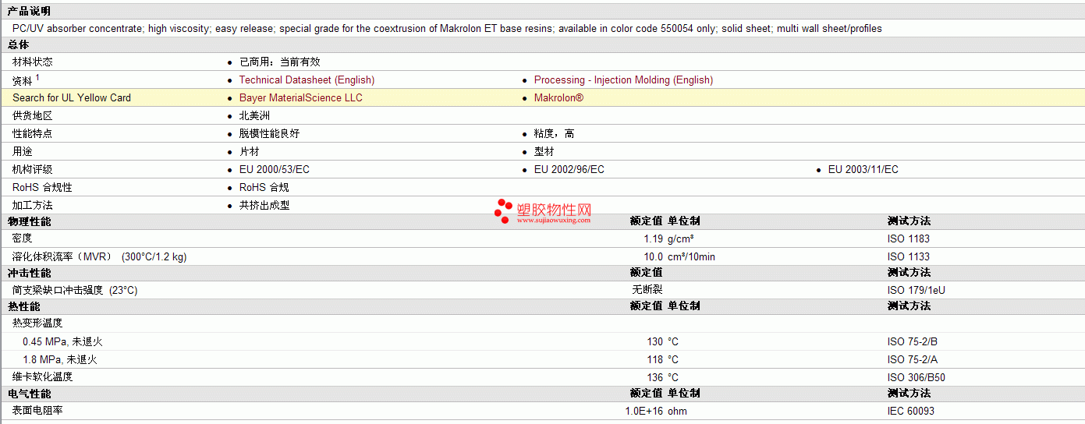Select the EU 2000/53/EC rating
This screenshot has width=1085, height=424.
point(275,169)
